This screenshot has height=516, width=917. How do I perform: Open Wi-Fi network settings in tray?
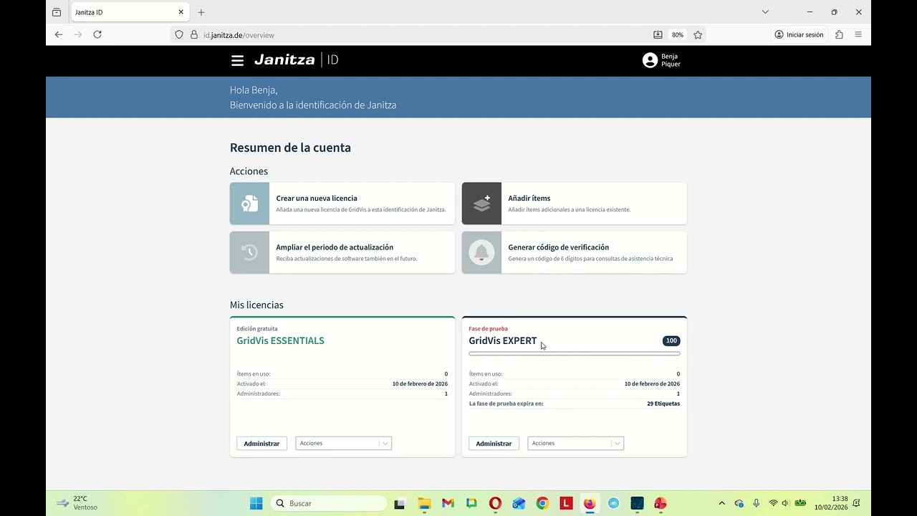(x=773, y=503)
